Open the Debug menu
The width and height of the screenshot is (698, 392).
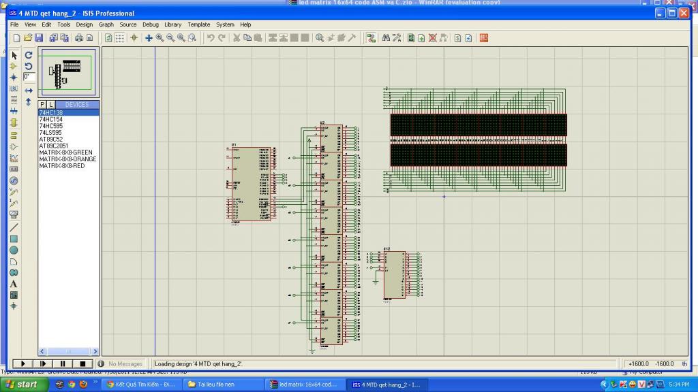coord(150,24)
